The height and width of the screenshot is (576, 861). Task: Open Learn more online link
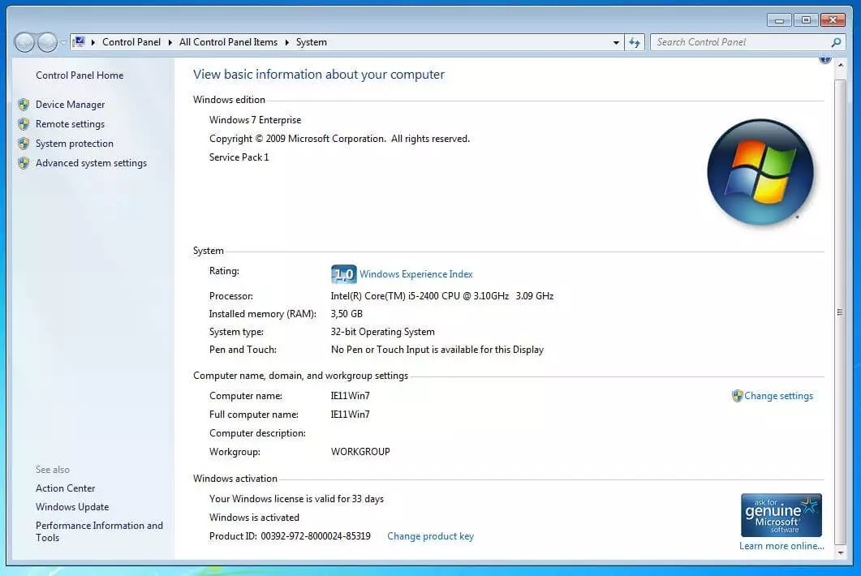click(781, 546)
